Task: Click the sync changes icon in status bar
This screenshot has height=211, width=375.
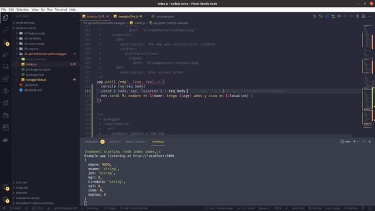Action: (x=26, y=209)
